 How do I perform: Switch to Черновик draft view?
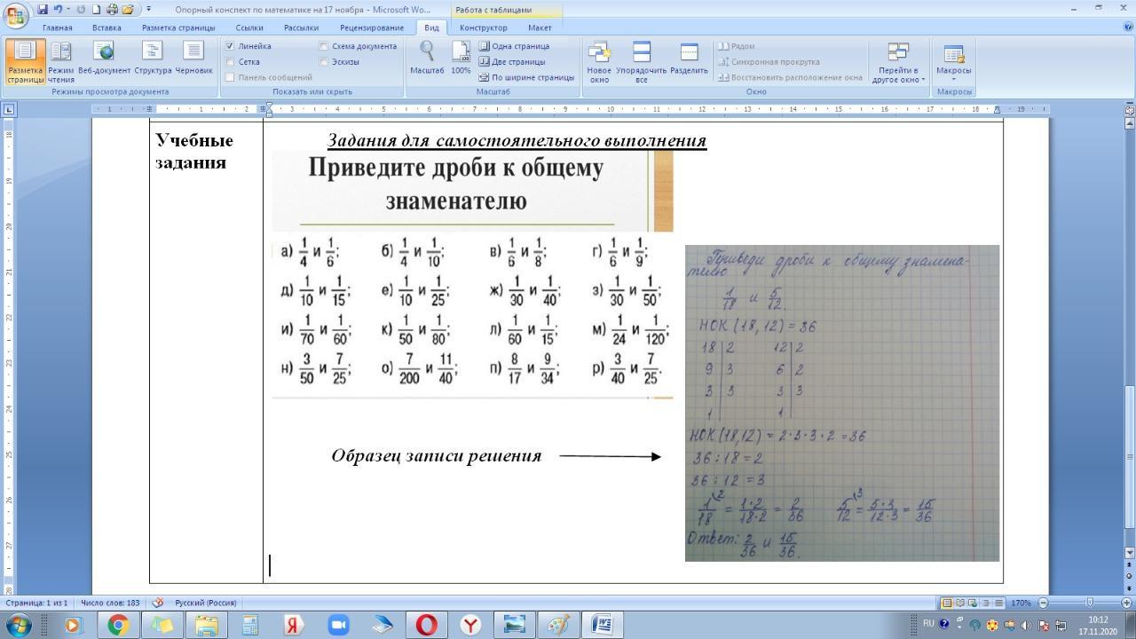(x=193, y=58)
